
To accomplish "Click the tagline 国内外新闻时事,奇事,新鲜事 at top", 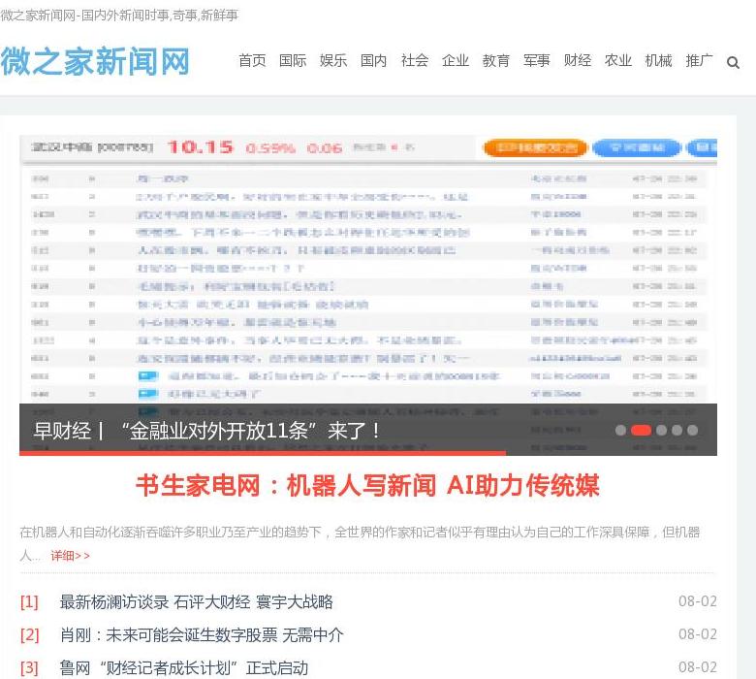I will [160, 16].
